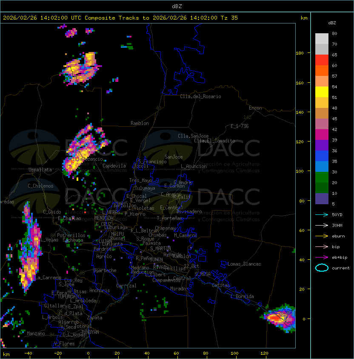Click the 'L_Asuncion' map label

click(194, 166)
